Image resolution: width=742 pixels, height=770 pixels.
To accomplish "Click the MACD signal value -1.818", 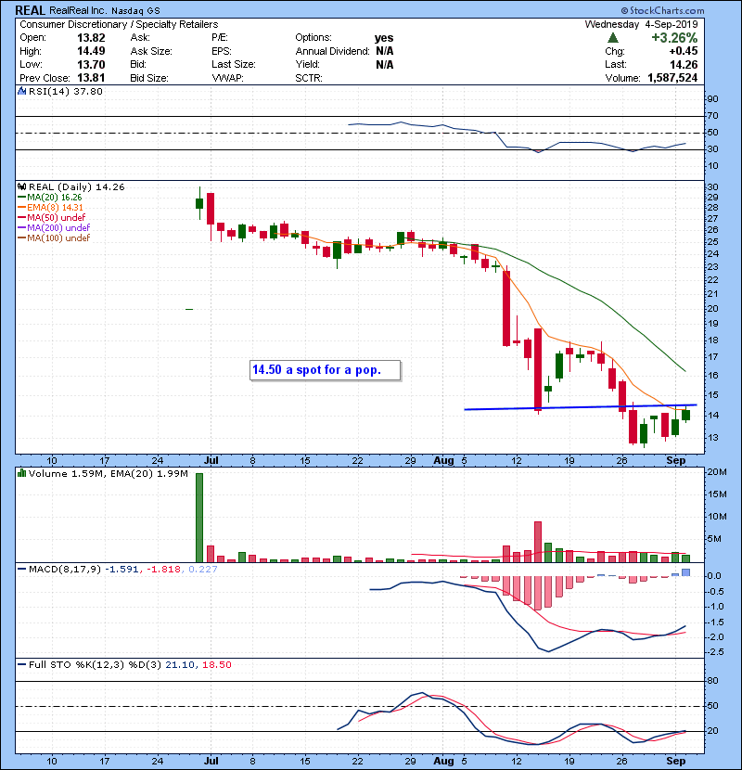I will (165, 570).
